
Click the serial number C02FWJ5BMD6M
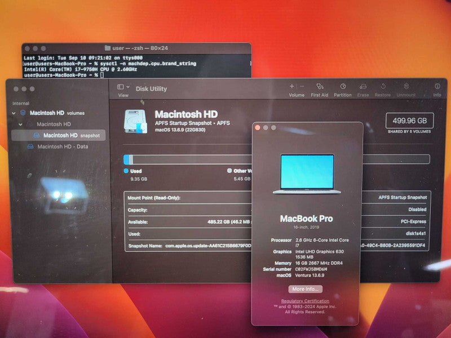pyautogui.click(x=311, y=269)
